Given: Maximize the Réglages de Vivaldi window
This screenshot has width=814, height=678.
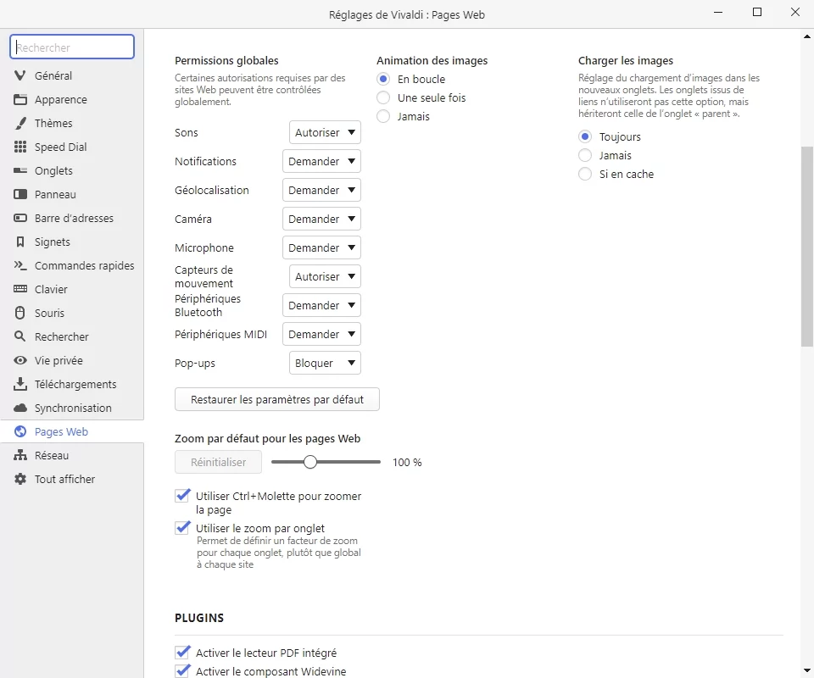Looking at the screenshot, I should 757,12.
